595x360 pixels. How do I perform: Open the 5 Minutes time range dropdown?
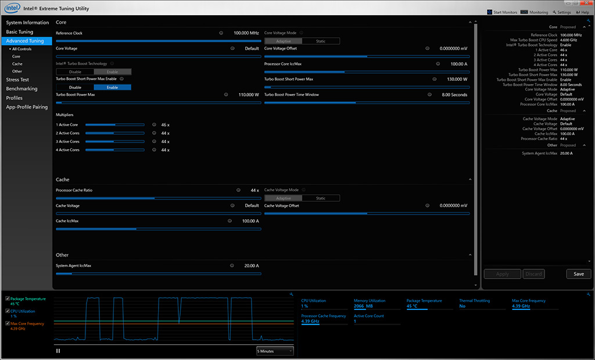(x=275, y=351)
